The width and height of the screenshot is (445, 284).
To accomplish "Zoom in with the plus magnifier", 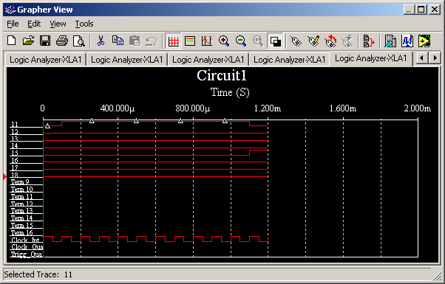I will point(224,41).
